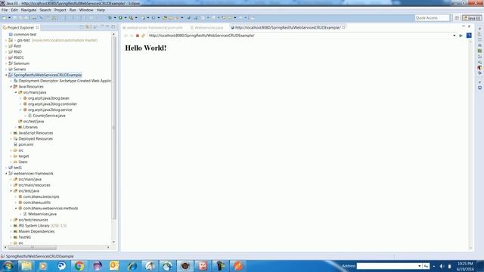The image size is (484, 272).
Task: Open the Run menu
Action: pos(73,10)
